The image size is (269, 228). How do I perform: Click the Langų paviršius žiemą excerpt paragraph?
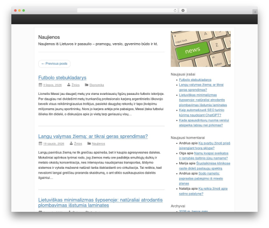pyautogui.click(x=100, y=165)
